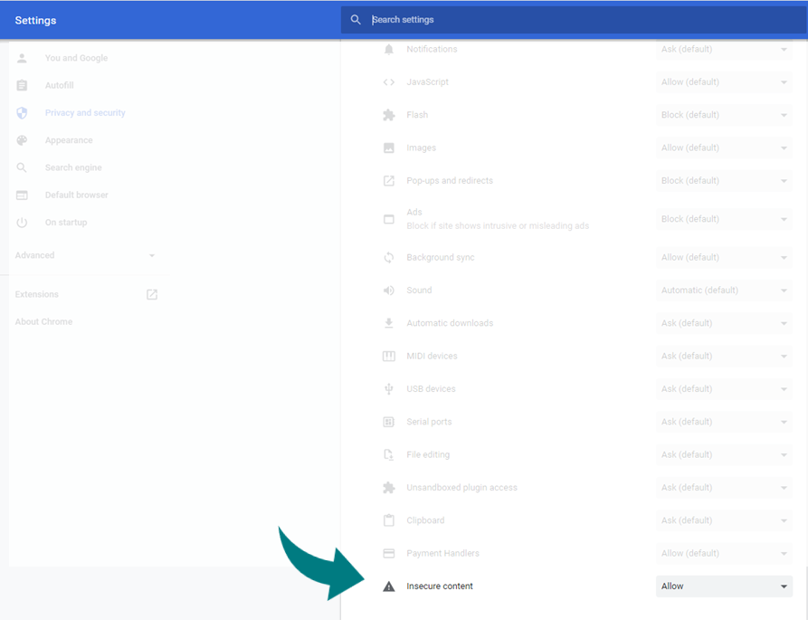Expand the Advanced section in sidebar
This screenshot has height=629, width=808.
pyautogui.click(x=85, y=255)
